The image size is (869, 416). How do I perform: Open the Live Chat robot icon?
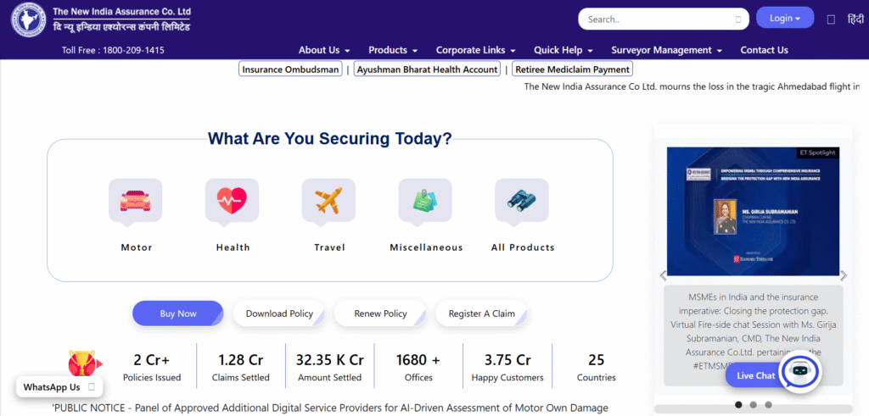800,371
